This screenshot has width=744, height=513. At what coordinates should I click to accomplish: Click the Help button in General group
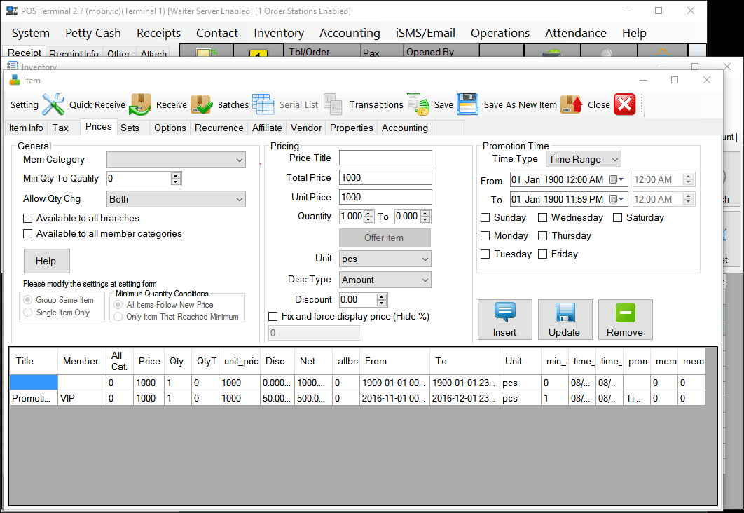[x=46, y=261]
